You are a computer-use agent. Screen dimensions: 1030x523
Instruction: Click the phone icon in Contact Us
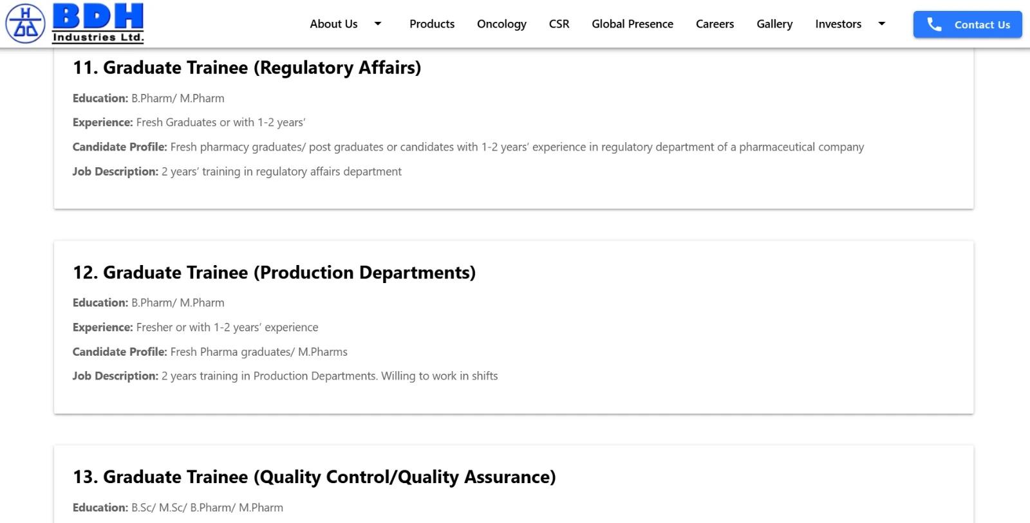(x=934, y=24)
